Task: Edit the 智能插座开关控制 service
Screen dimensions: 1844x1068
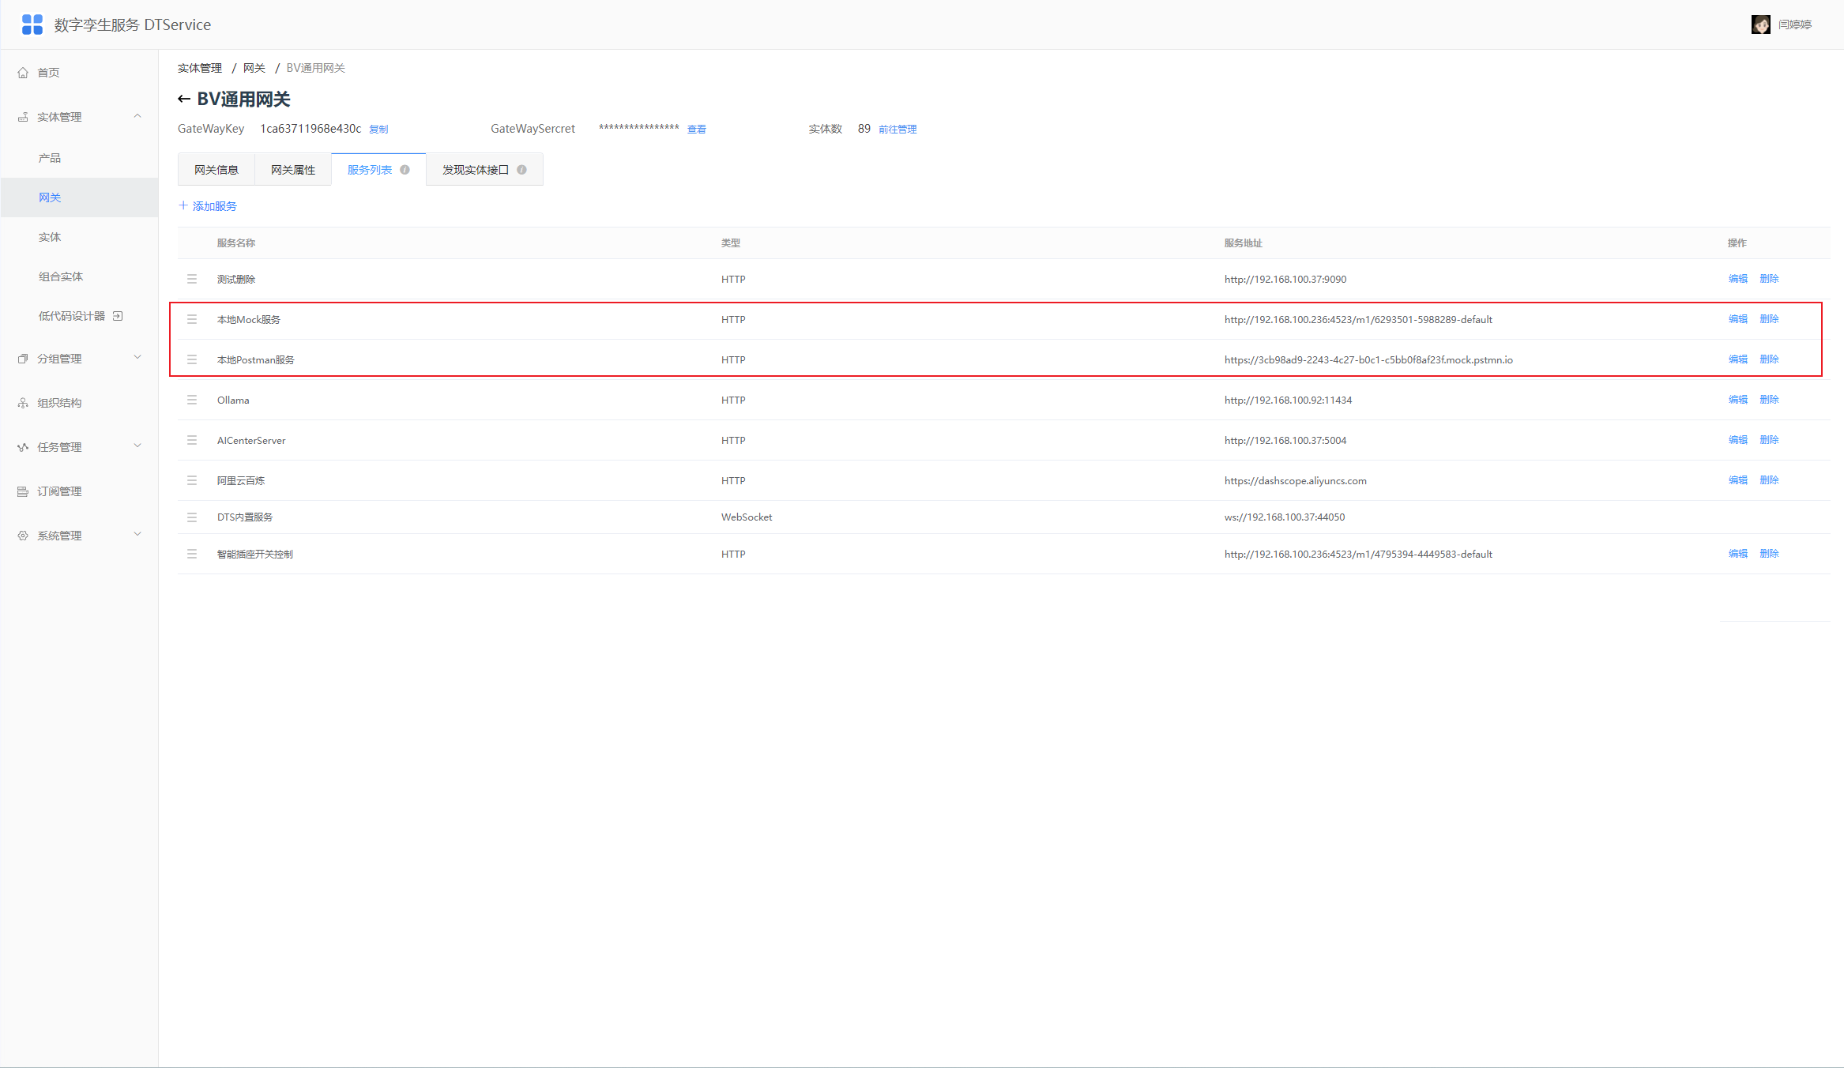Action: (x=1738, y=554)
